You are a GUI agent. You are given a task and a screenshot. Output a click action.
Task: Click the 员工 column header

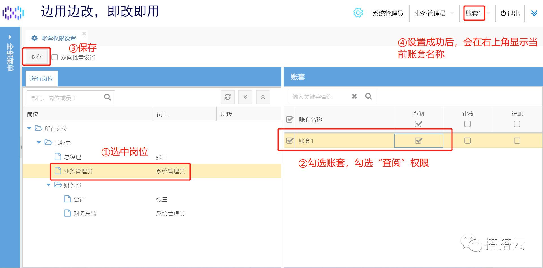click(x=184, y=114)
